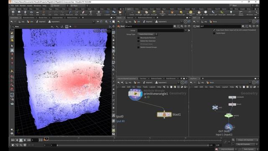The width and height of the screenshot is (268, 151).
Task: Select the Tube shelf tool
Action: coord(25,13)
